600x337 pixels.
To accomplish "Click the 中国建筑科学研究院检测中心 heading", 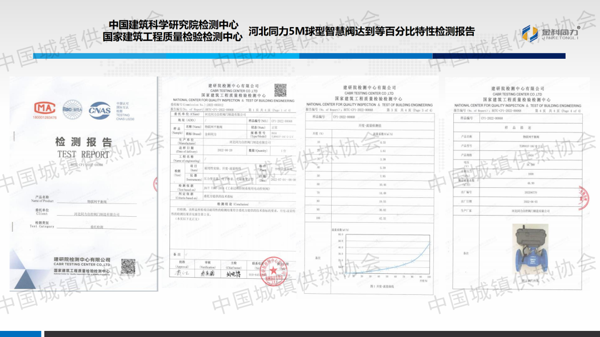I will pos(173,25).
